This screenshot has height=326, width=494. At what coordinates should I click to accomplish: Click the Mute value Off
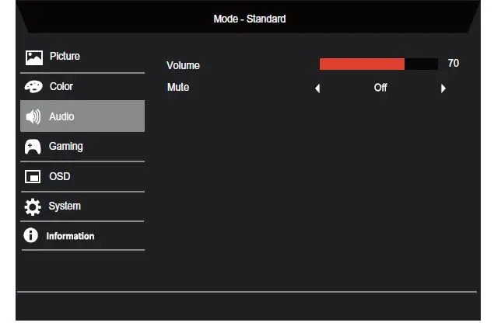coord(380,88)
